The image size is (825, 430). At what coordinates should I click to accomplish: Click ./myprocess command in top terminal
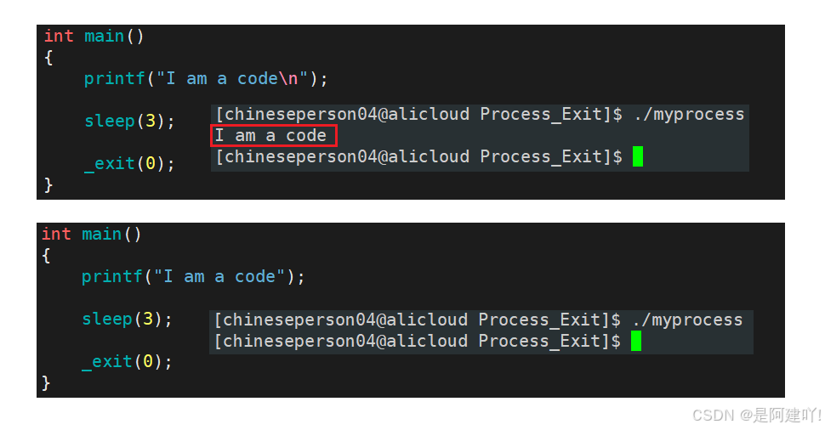coord(689,114)
